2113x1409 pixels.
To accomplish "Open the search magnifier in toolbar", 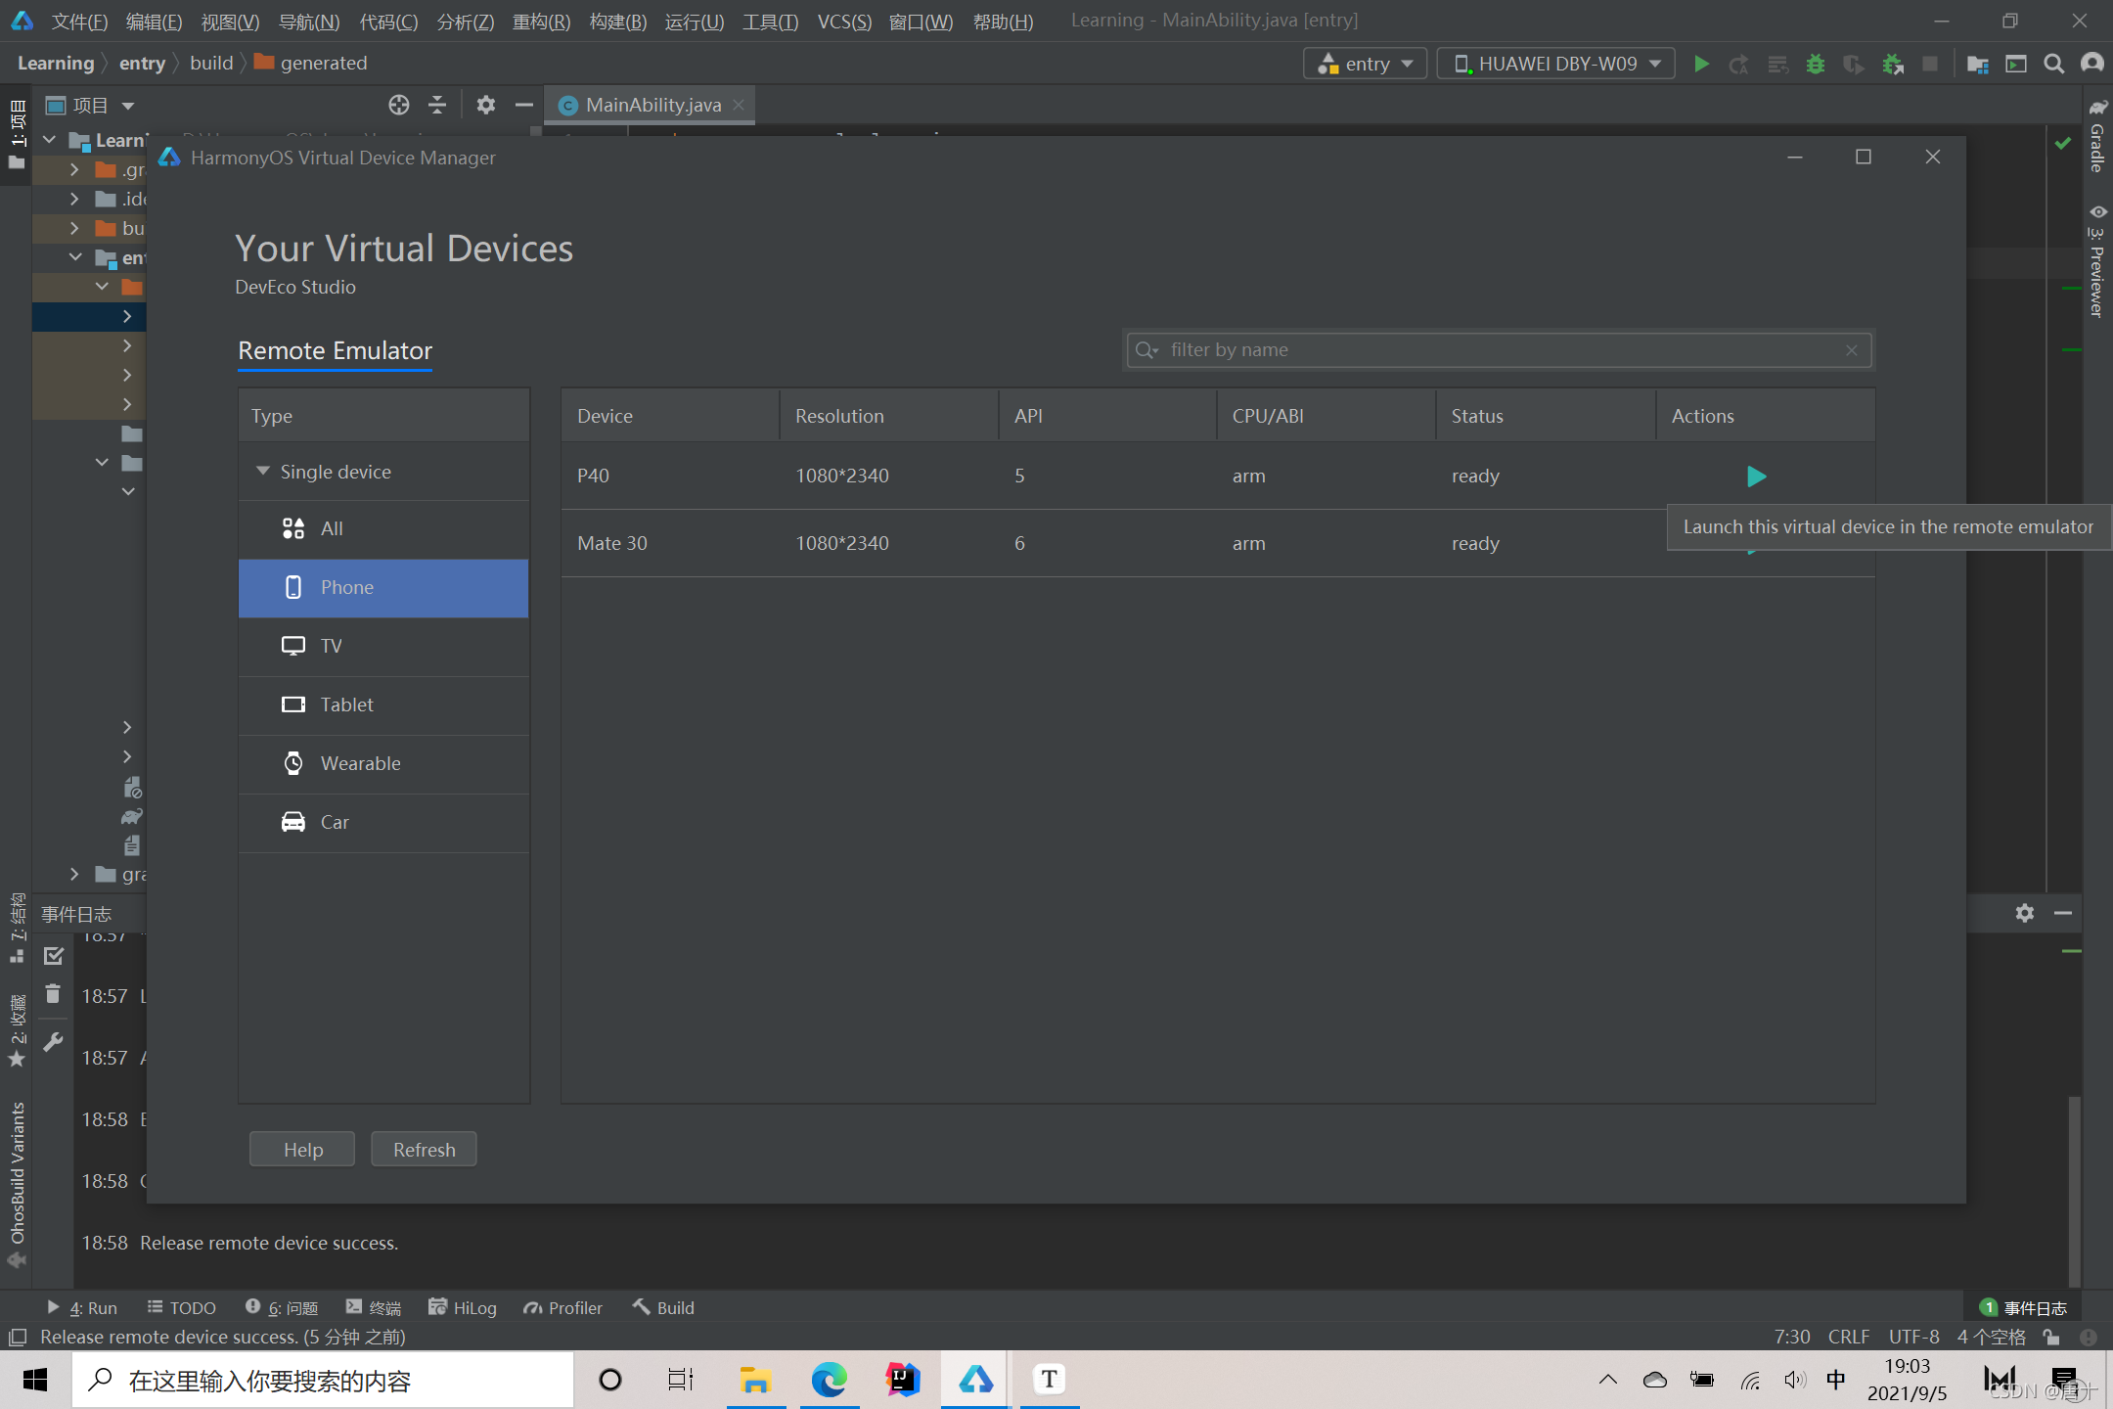I will (x=2053, y=65).
